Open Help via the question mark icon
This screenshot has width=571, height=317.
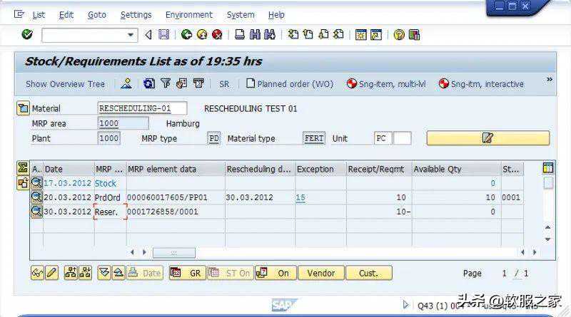pos(399,34)
